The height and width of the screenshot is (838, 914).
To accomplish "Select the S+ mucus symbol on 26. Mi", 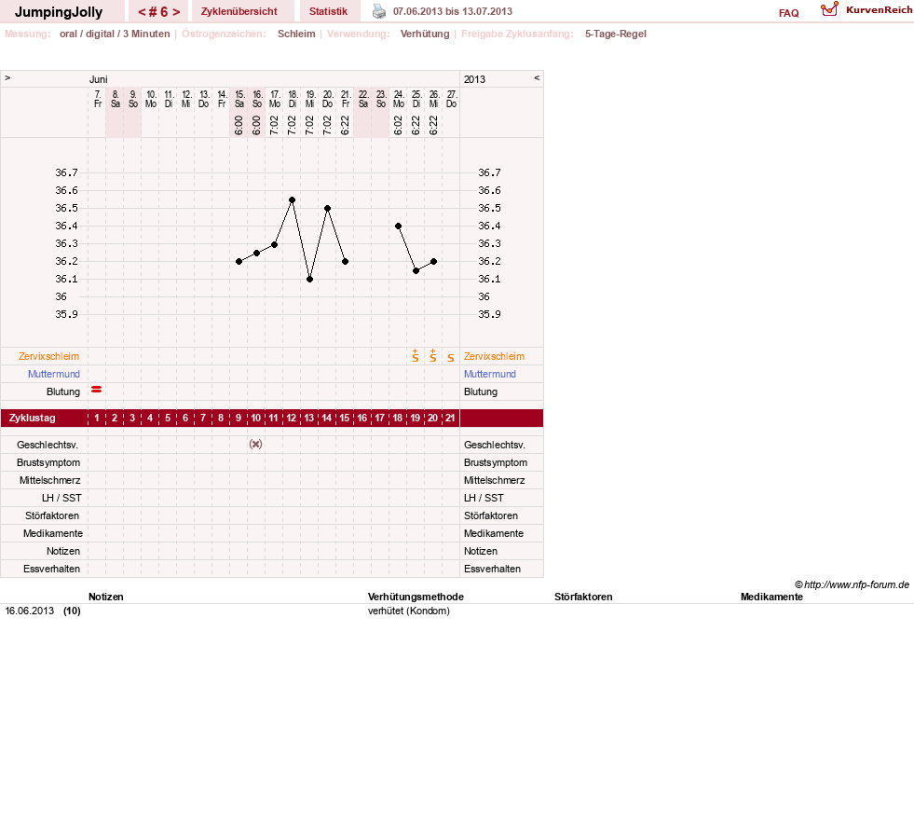I will pos(432,356).
